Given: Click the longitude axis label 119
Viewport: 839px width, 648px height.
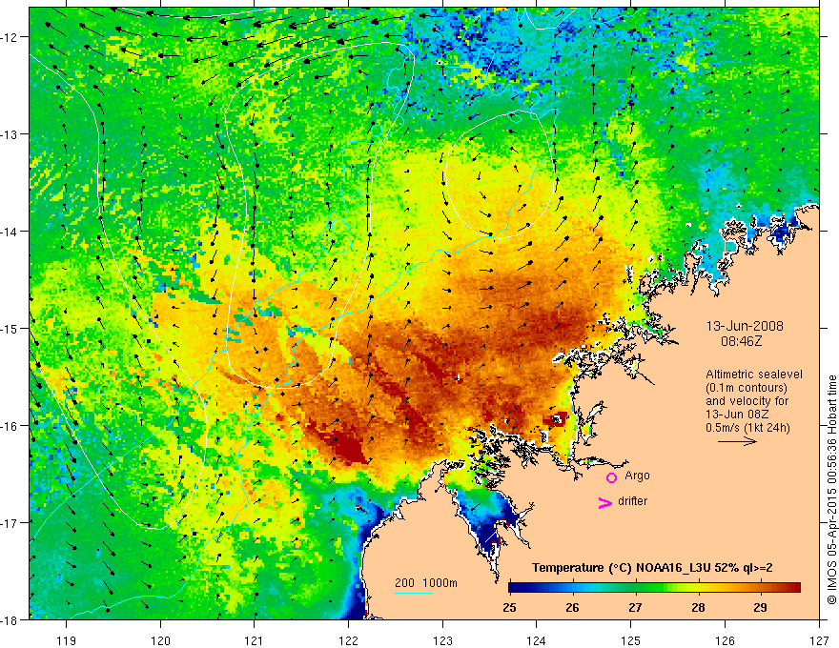Looking at the screenshot, I should point(67,640).
